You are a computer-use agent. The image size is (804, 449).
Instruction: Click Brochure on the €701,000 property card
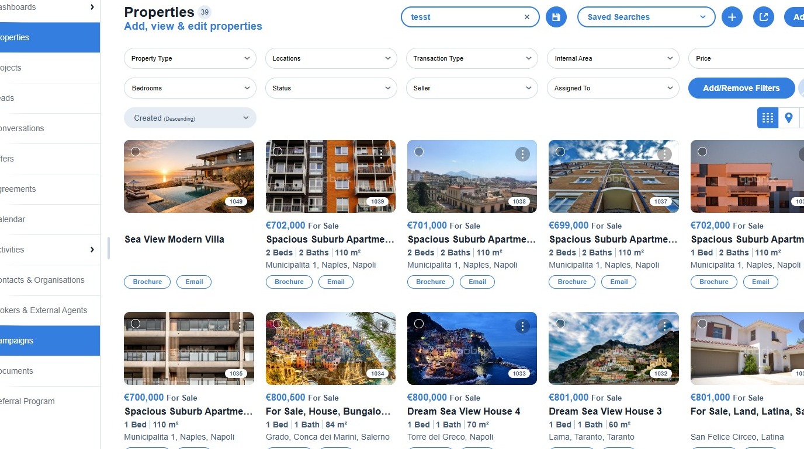click(431, 282)
